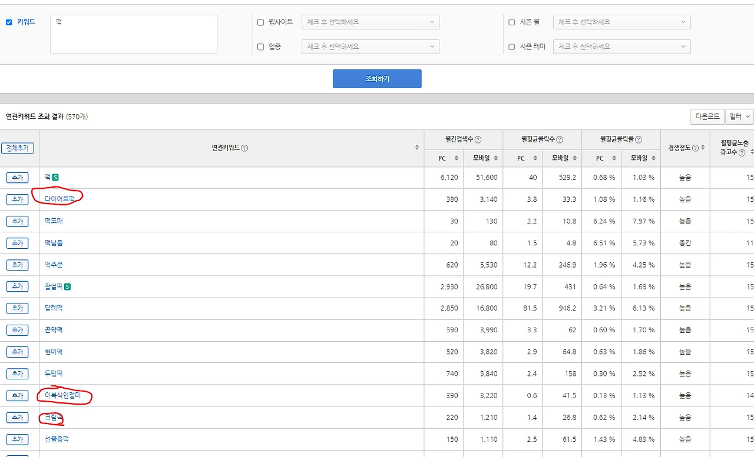The height and width of the screenshot is (457, 754).
Task: Open the 떡납품 keyword link
Action: [x=54, y=243]
